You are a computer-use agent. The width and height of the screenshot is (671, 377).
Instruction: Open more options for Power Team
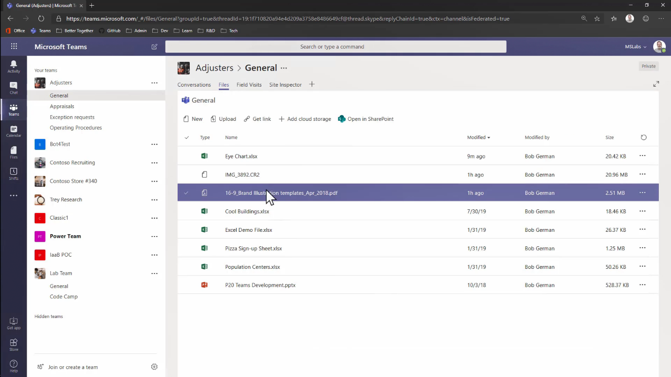point(154,237)
